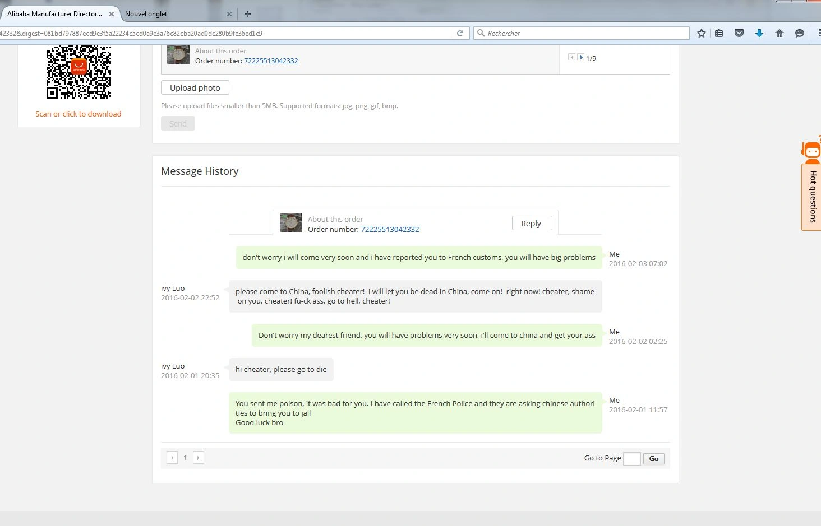Screen dimensions: 821x526
Task: Reload the page with refresh icon
Action: point(460,33)
